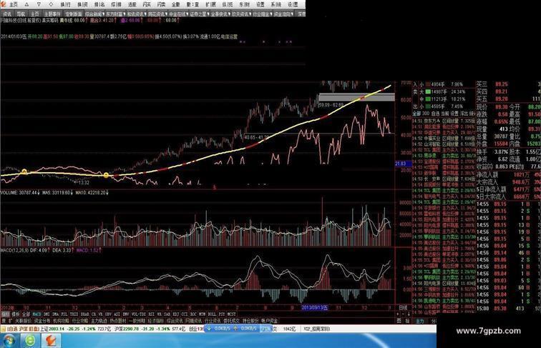Click the 经济指标 button
Viewport: 541px width, 348px height.
156,320
